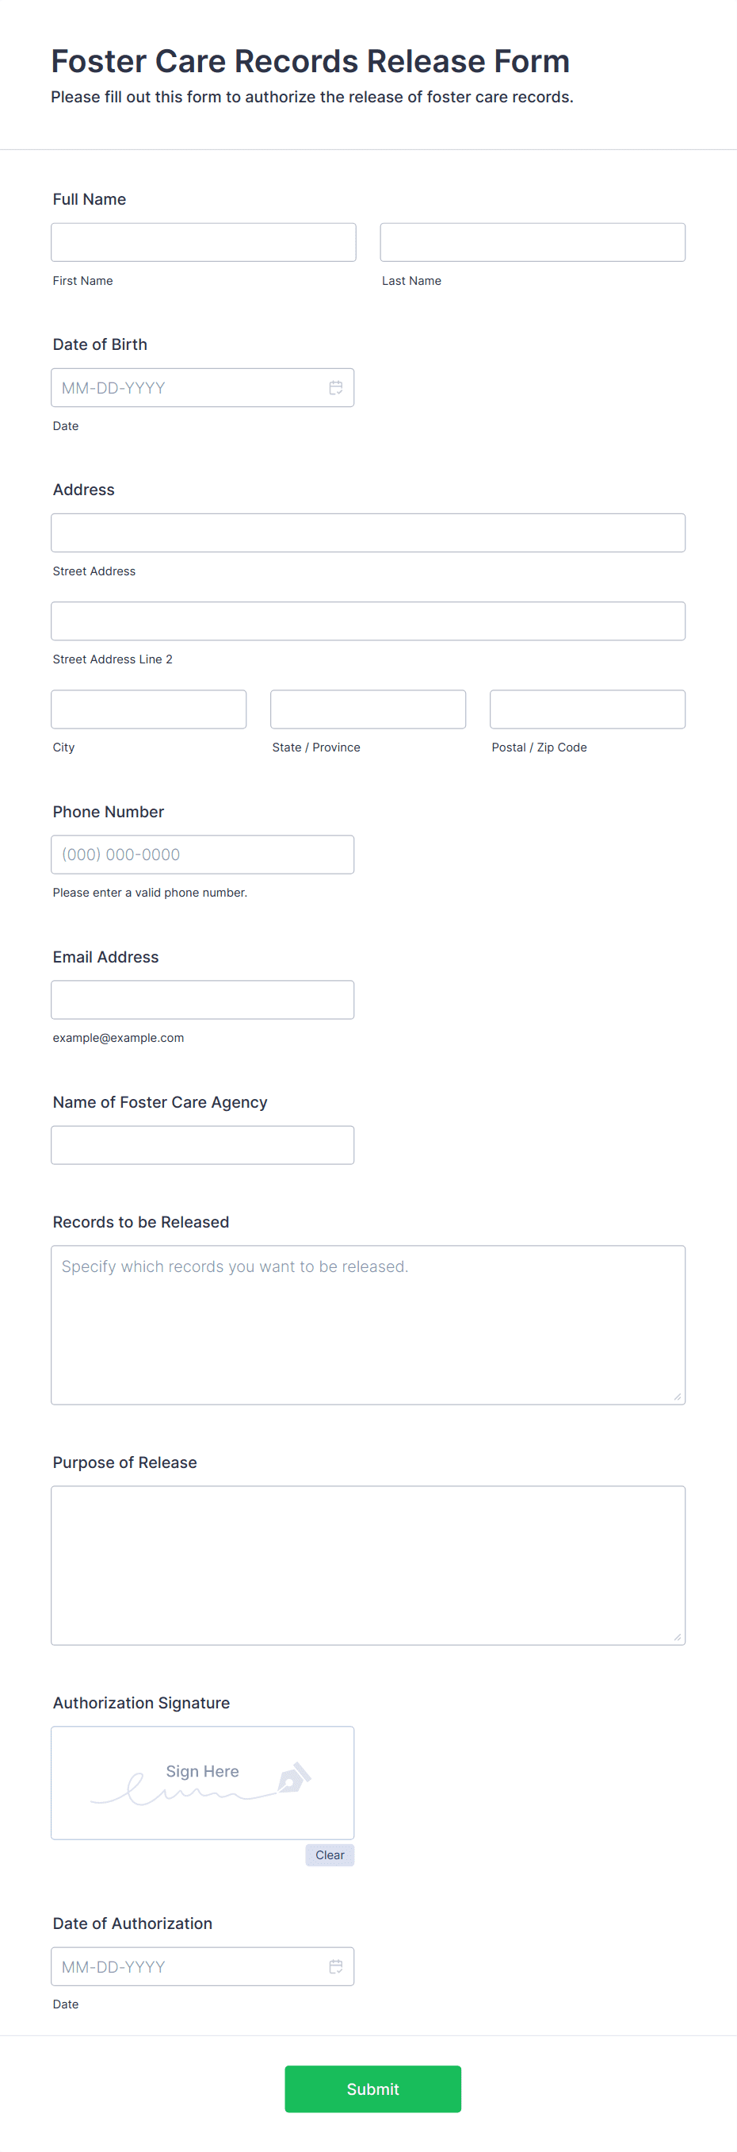The image size is (737, 2152).
Task: Clear the authorization signature
Action: pyautogui.click(x=330, y=1855)
